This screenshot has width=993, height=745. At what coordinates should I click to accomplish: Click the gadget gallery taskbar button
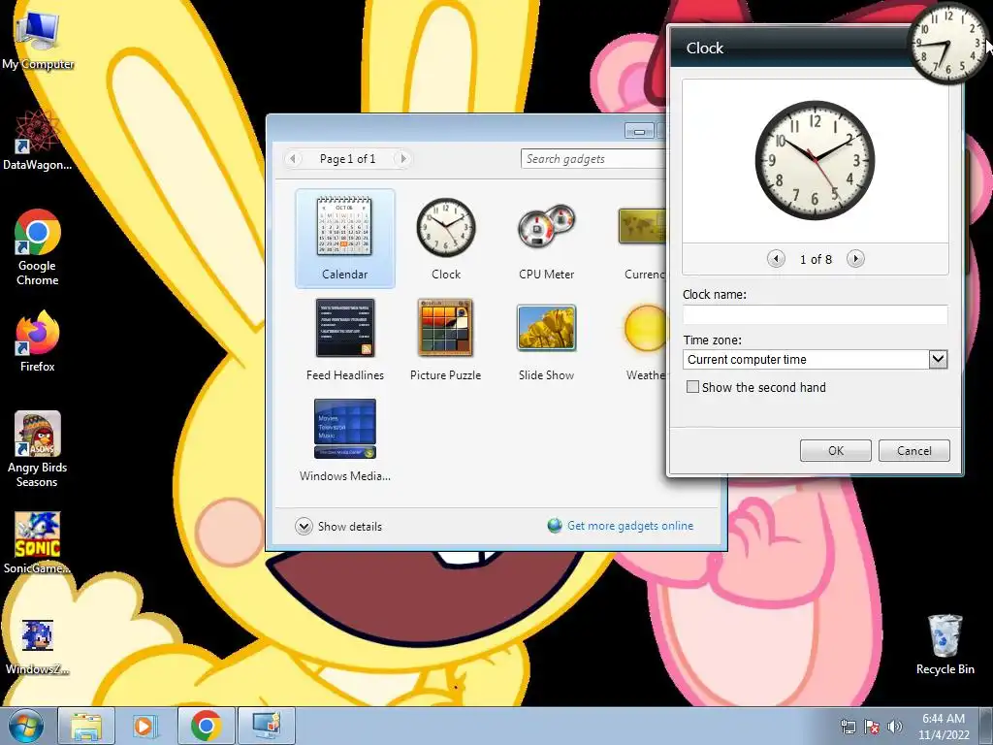266,726
